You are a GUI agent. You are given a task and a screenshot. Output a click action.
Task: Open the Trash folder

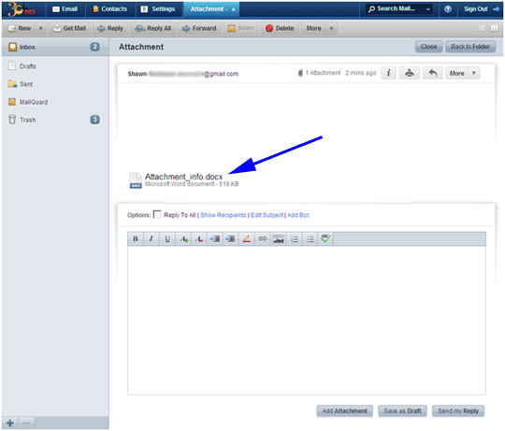coord(55,120)
